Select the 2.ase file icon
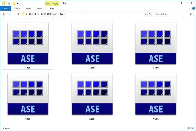Image resolution: width=196 pixels, height=131 pixels. [92, 43]
